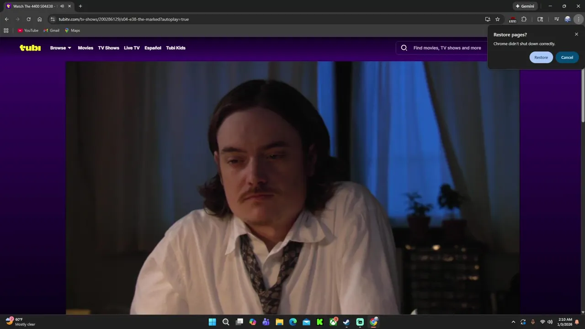Open Tubi Kids
This screenshot has height=329, width=585.
click(x=175, y=48)
